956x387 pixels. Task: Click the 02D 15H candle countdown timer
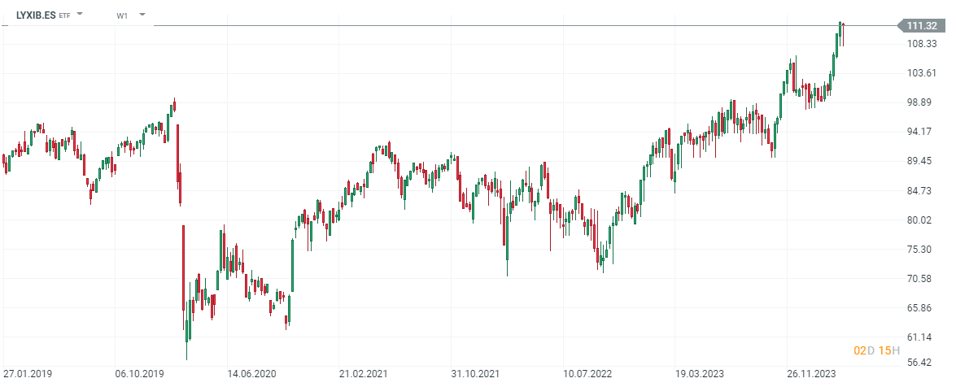pos(876,350)
